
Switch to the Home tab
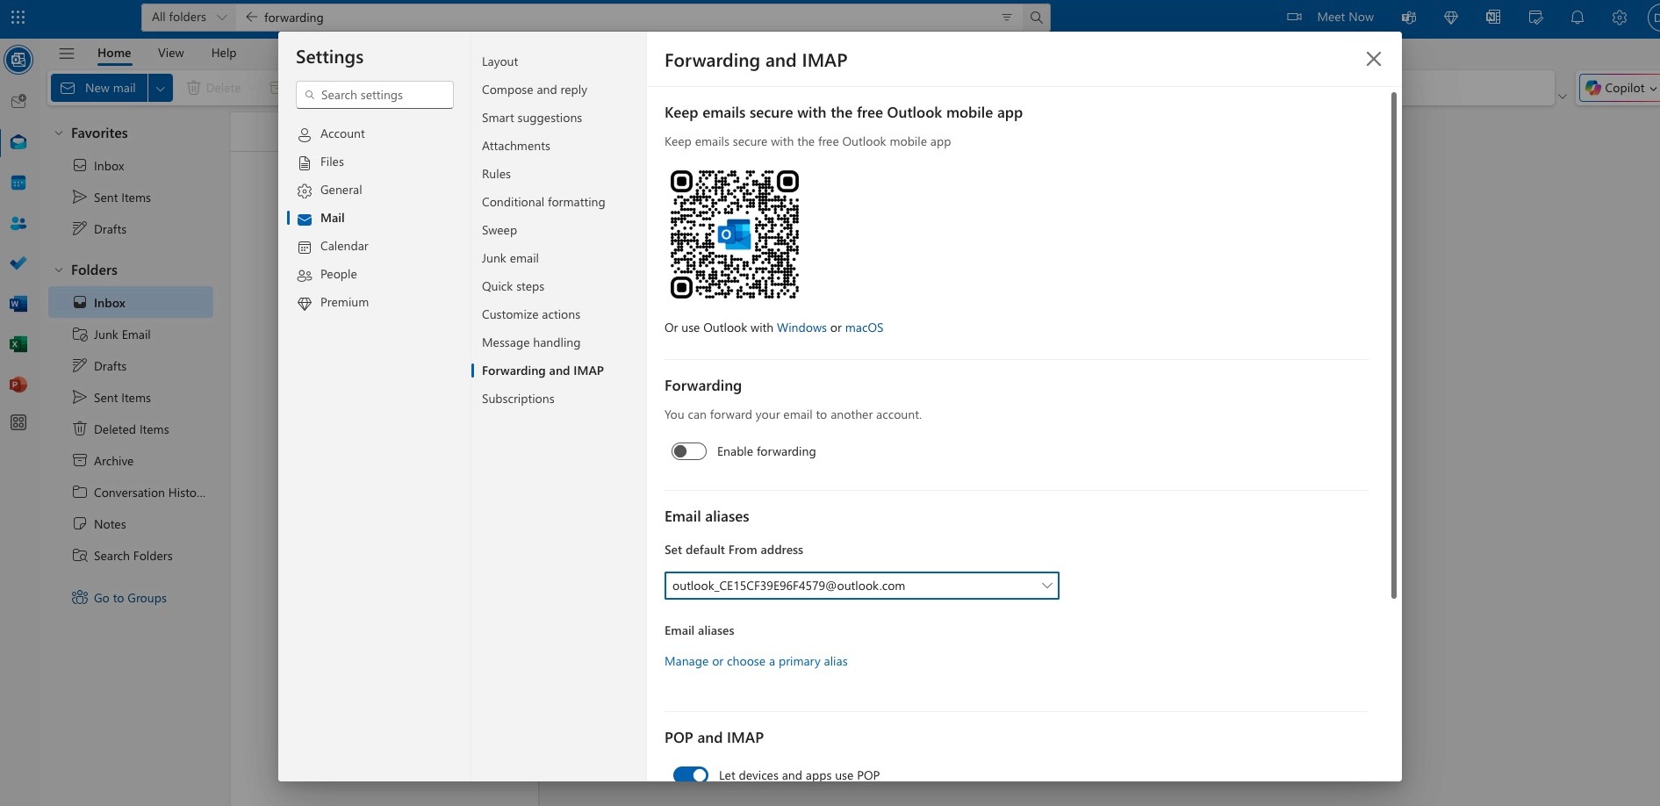(114, 53)
